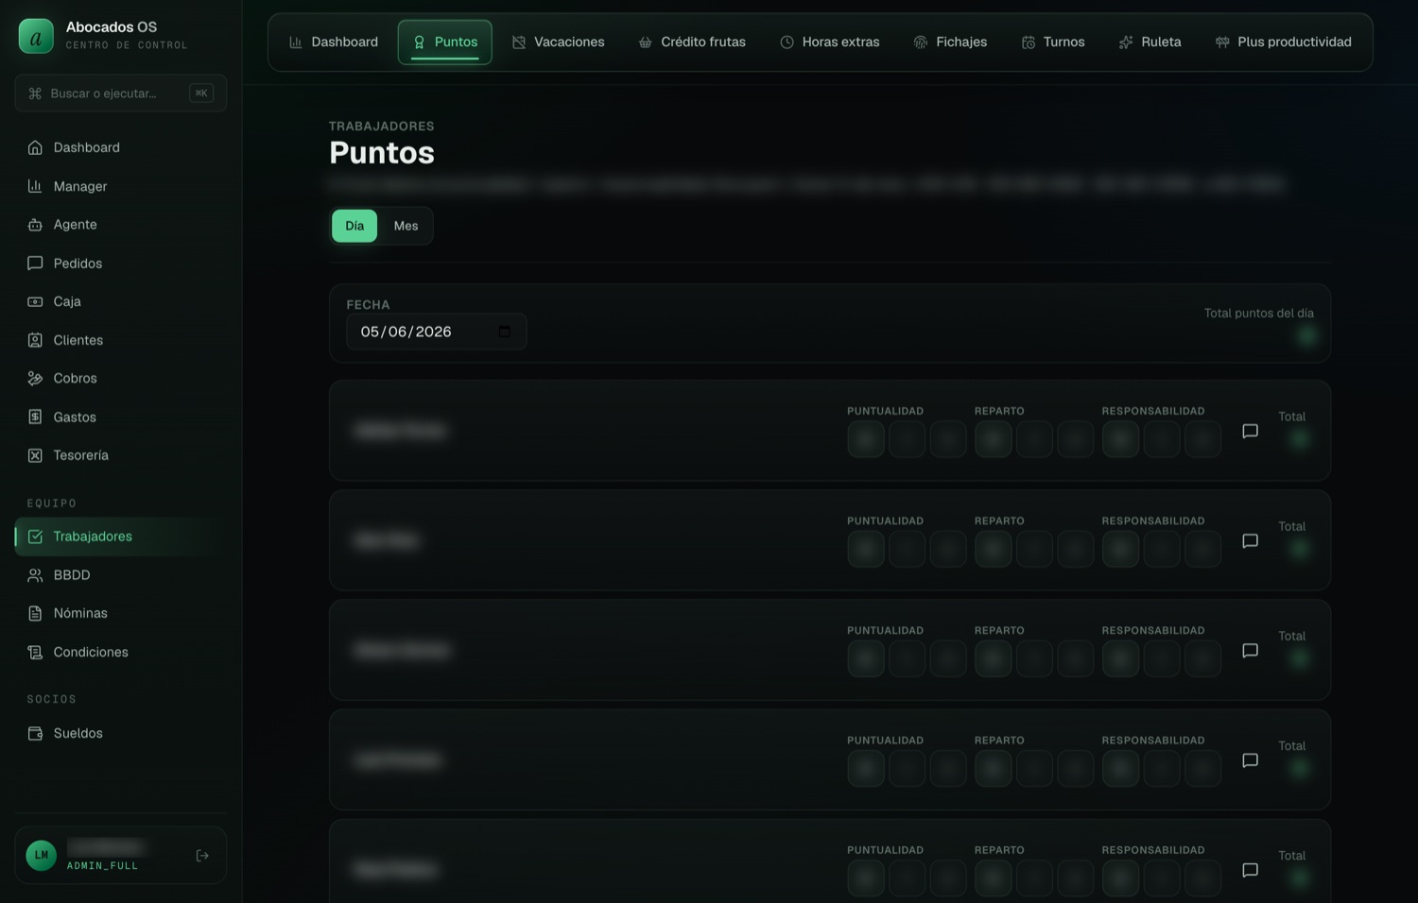Open Sueldos under Socios

coord(120,733)
